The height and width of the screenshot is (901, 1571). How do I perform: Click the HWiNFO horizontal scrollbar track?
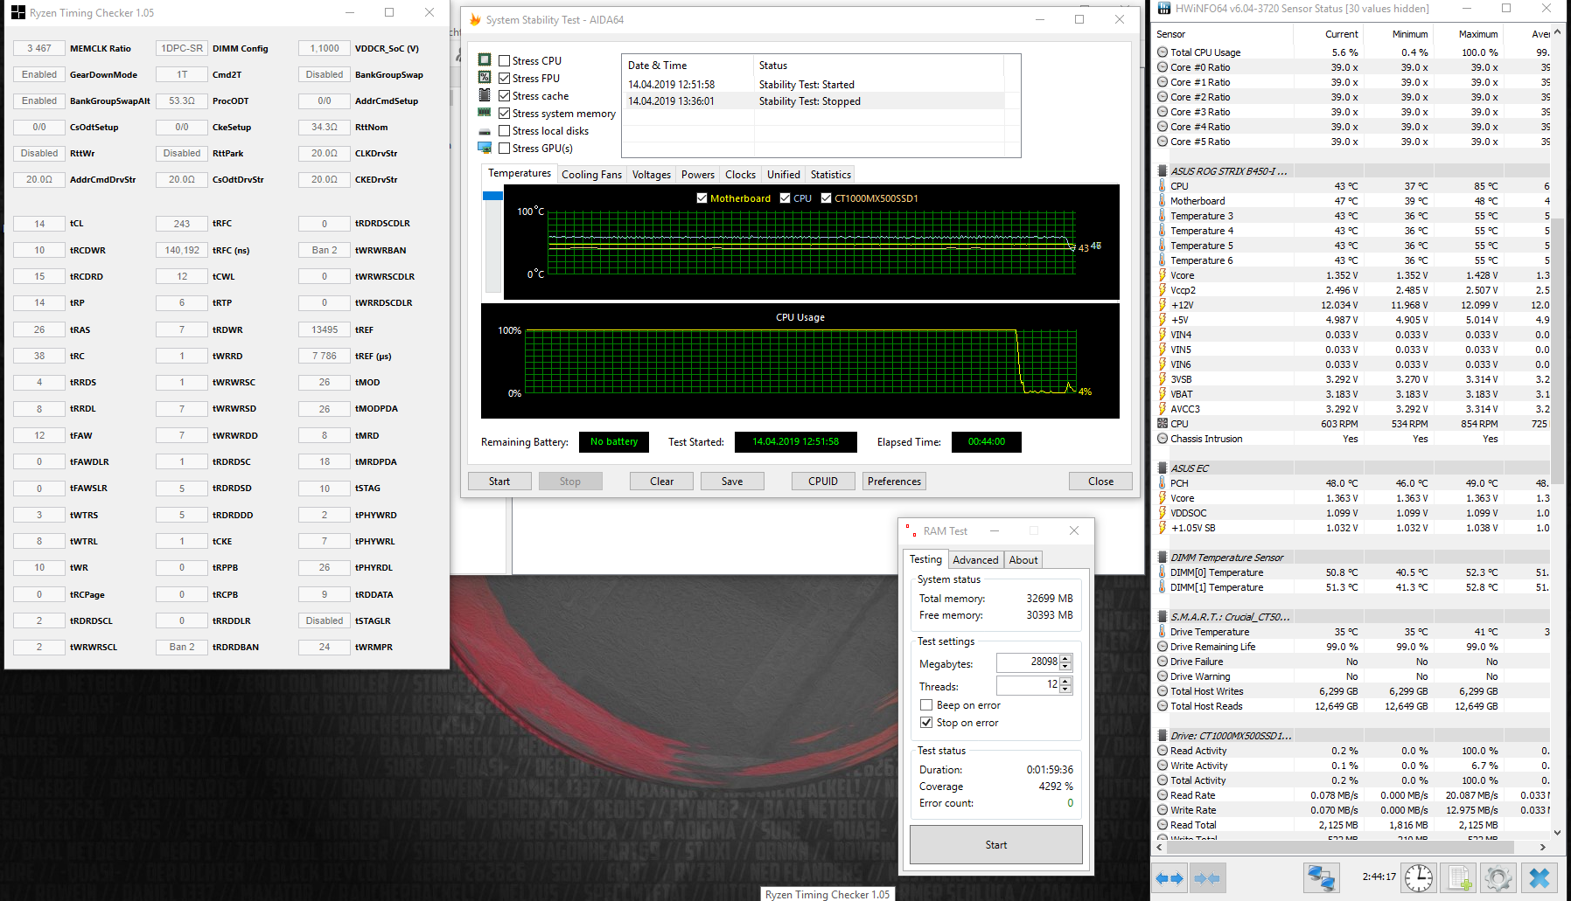click(1351, 847)
